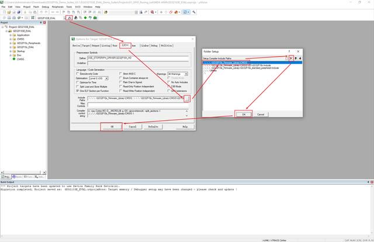Click the Open file toolbar icon
Screen dimensions: 374x242
pos(9,12)
